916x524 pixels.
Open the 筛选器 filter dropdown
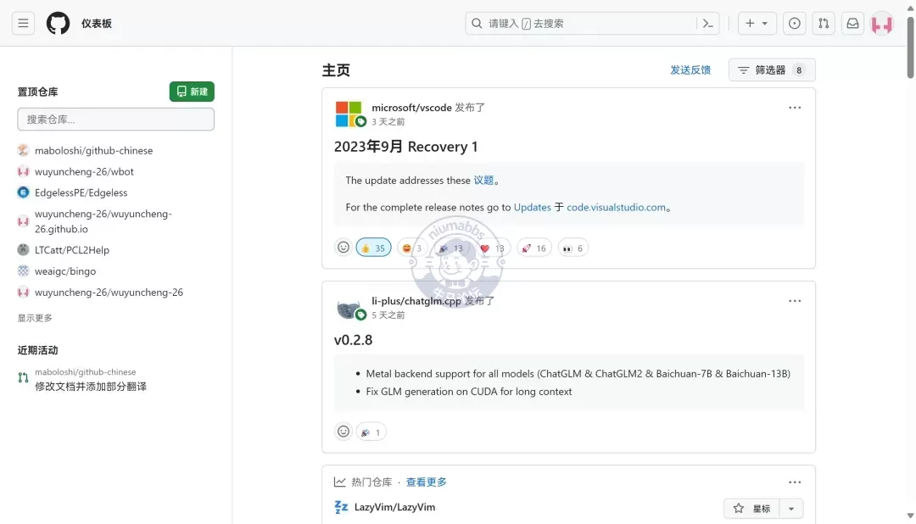click(x=772, y=70)
